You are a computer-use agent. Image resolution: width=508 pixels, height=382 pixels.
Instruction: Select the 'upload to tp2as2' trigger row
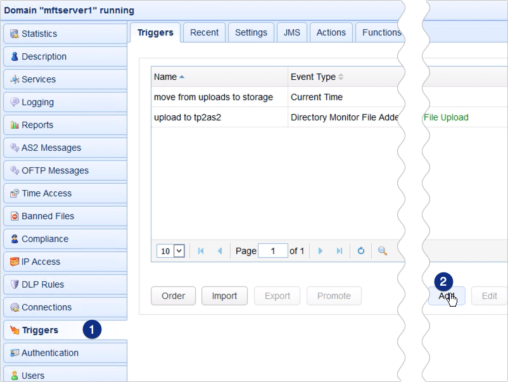click(x=219, y=117)
